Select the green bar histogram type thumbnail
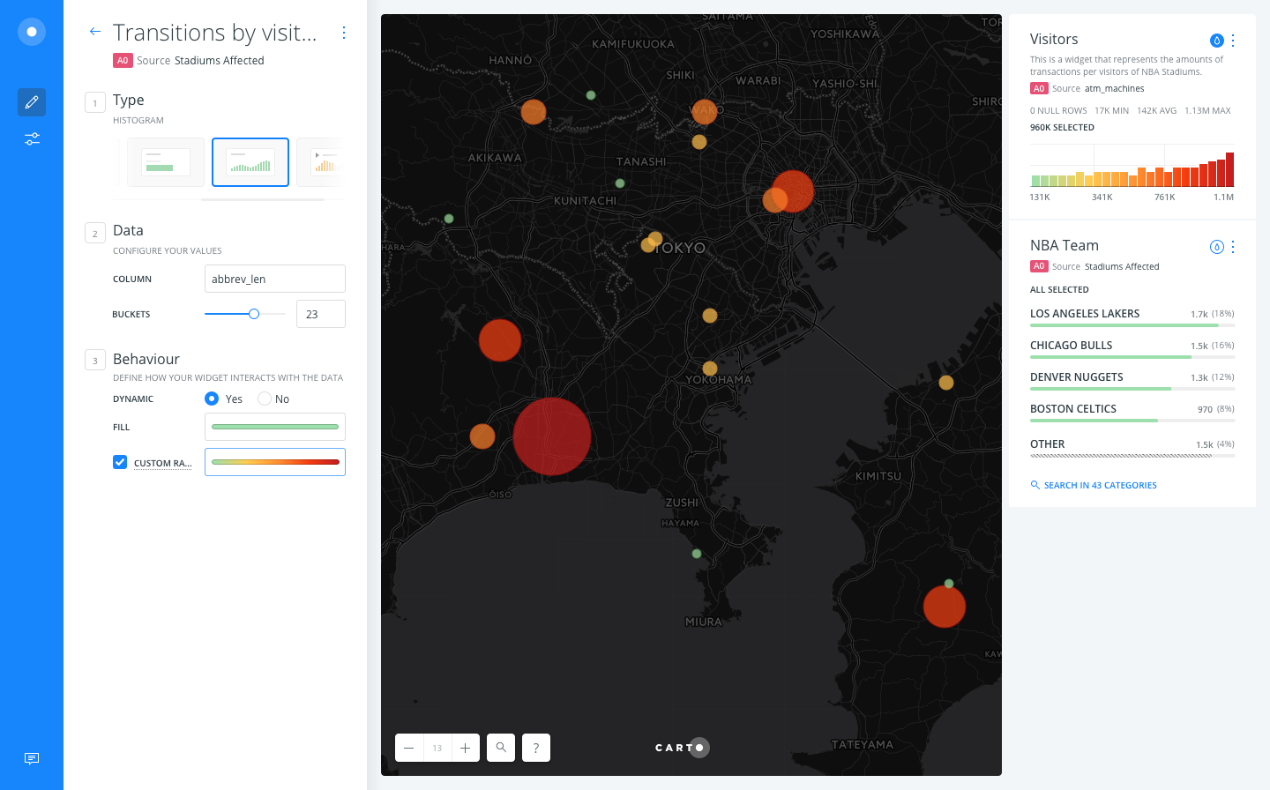 (x=165, y=161)
